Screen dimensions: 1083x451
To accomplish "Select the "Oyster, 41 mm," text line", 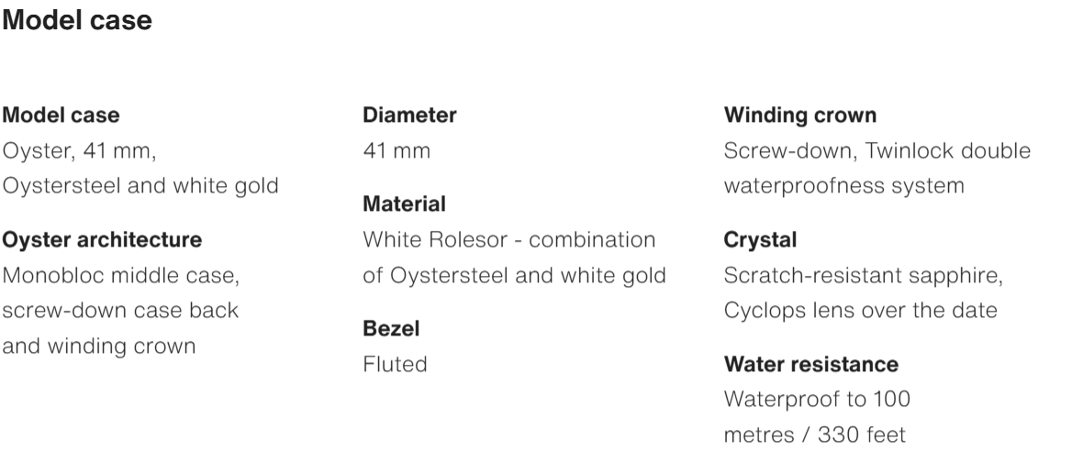I will [80, 150].
